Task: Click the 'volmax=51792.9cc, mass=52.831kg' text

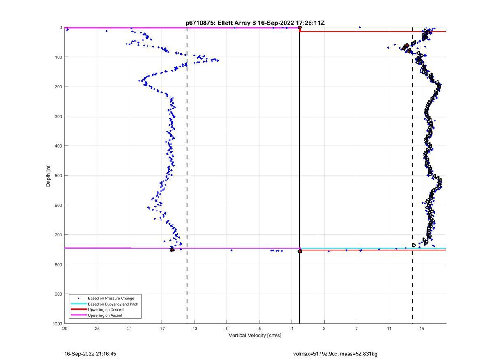Action: coord(335,354)
